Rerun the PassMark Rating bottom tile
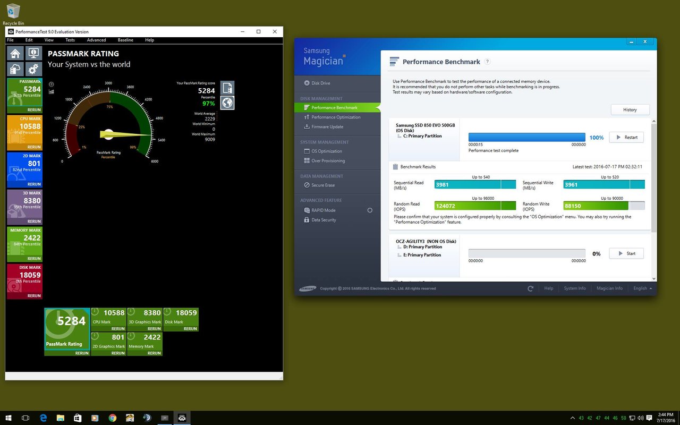Viewport: 680px width, 425px height. pos(82,353)
